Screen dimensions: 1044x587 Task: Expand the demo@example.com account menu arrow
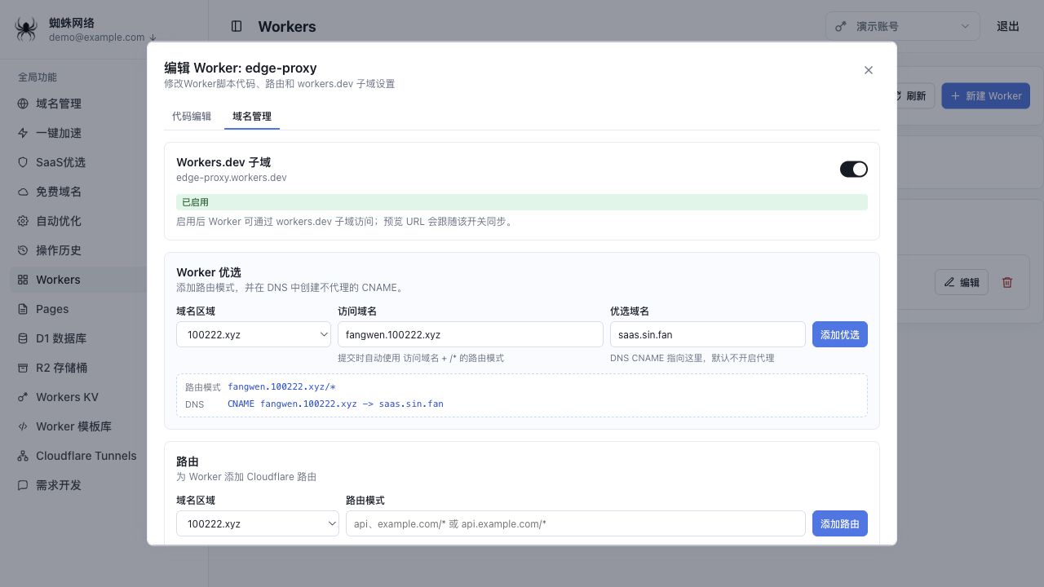point(153,38)
